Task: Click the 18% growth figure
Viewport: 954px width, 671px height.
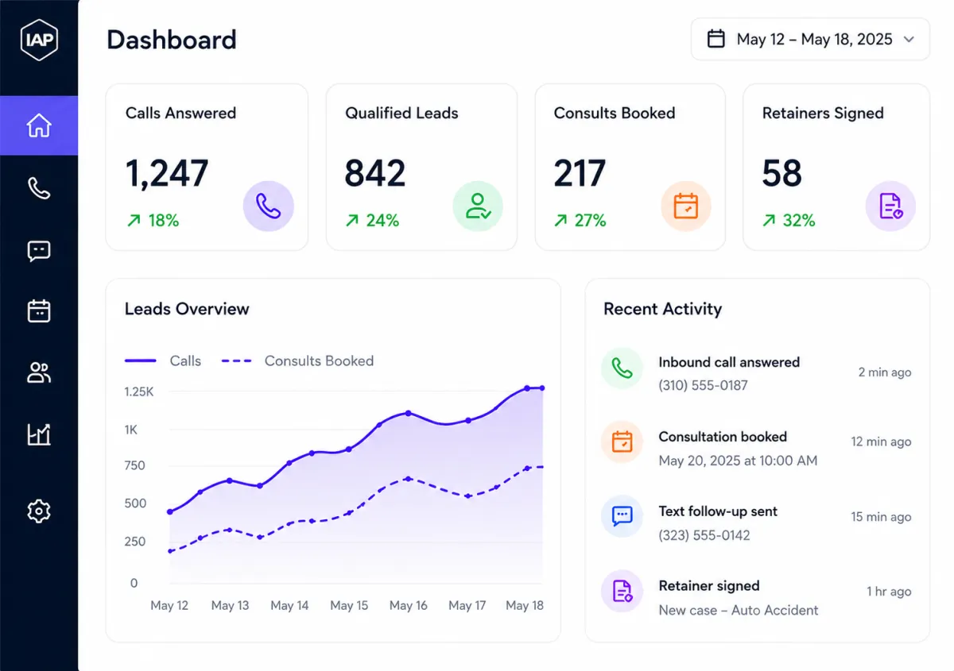Action: (x=164, y=221)
